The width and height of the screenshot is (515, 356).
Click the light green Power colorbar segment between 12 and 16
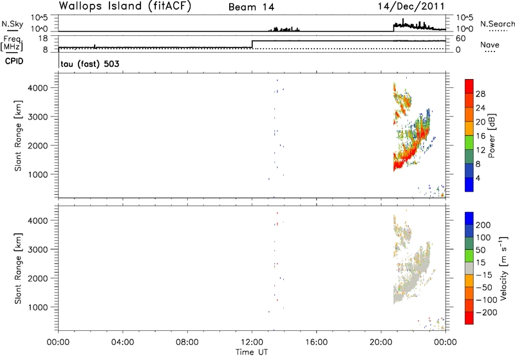pos(469,143)
